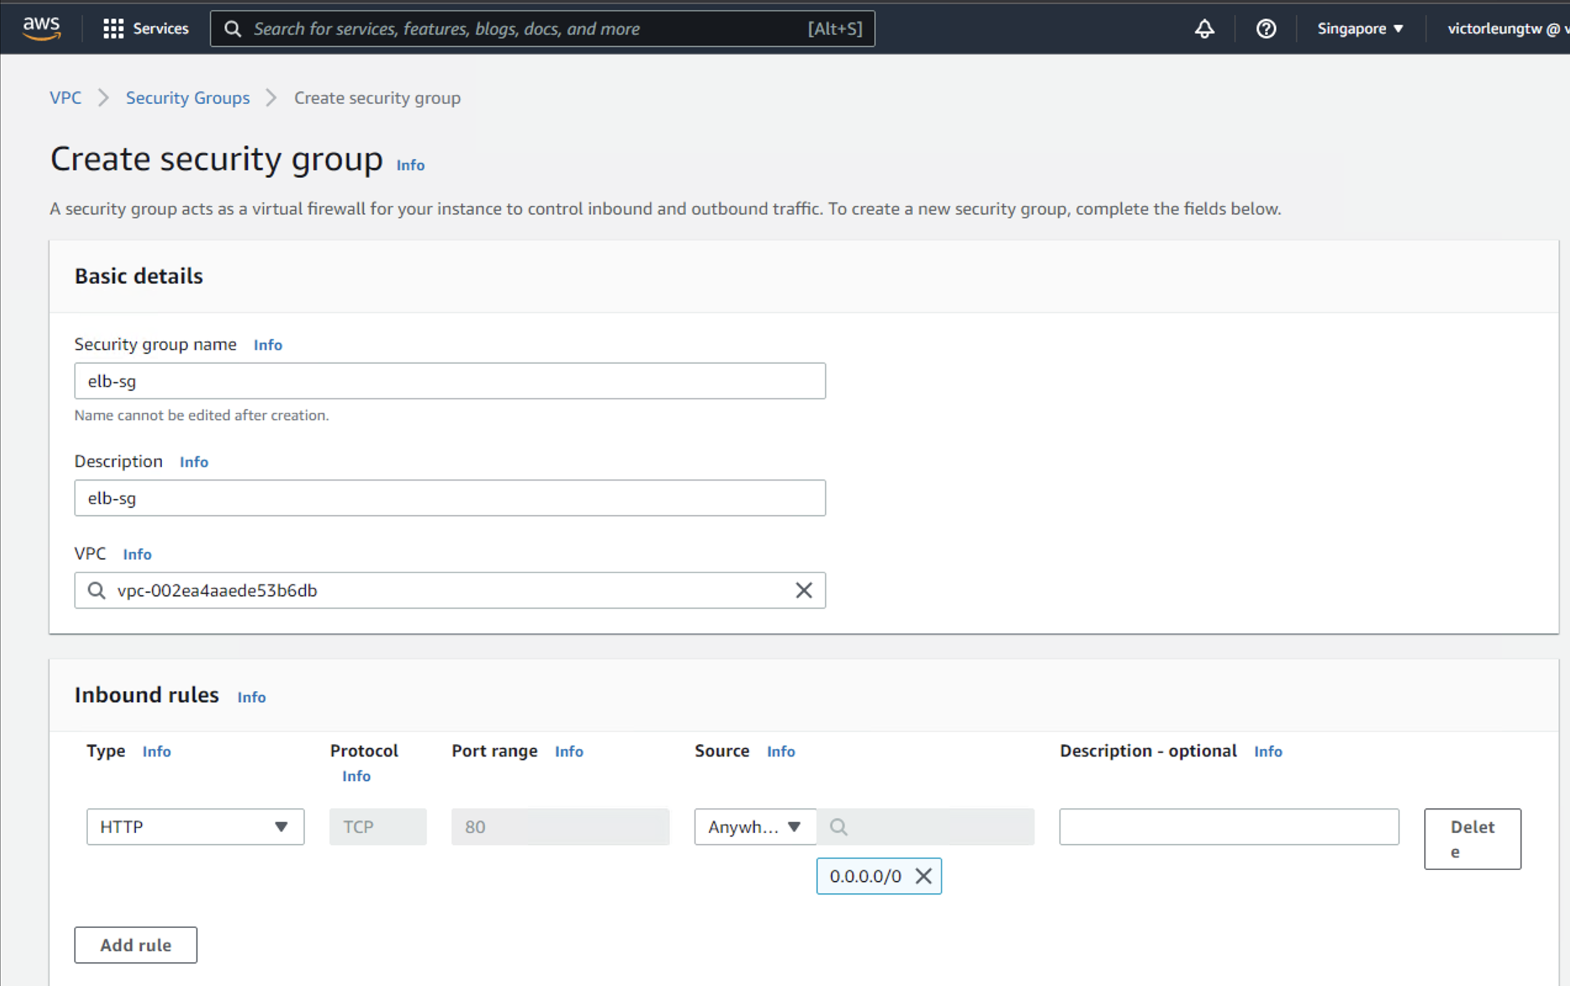Open the help question mark menu

point(1265,29)
